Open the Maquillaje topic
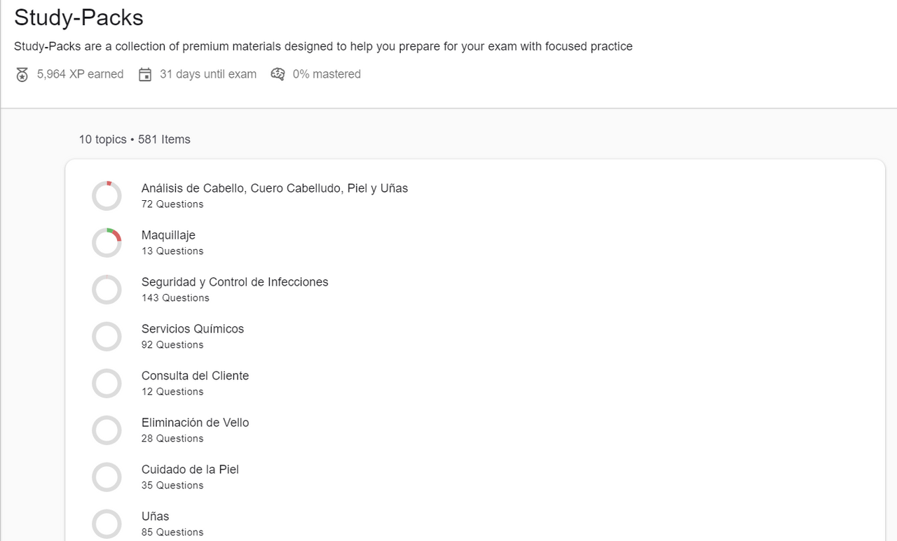The height and width of the screenshot is (541, 897). (168, 235)
